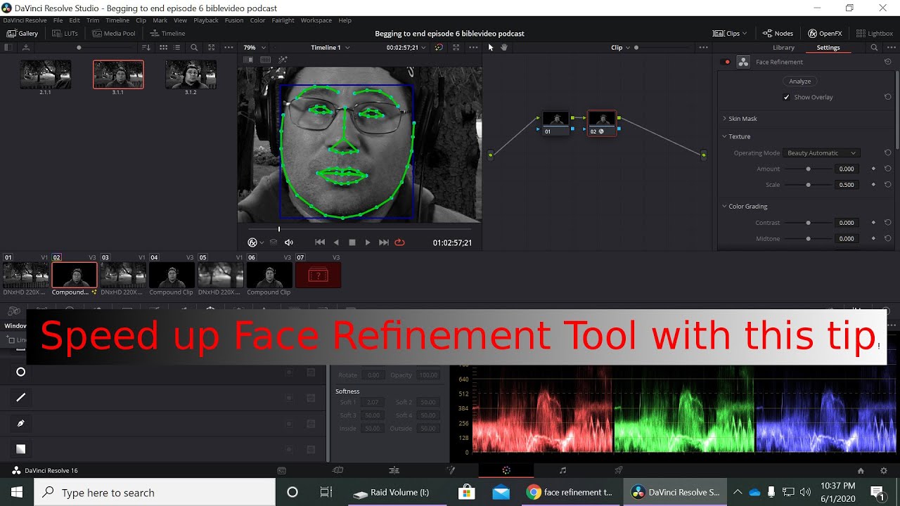Open the Timeline 1 selector dropdown

(330, 48)
